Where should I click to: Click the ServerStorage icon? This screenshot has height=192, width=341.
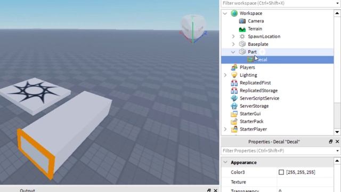pos(234,106)
